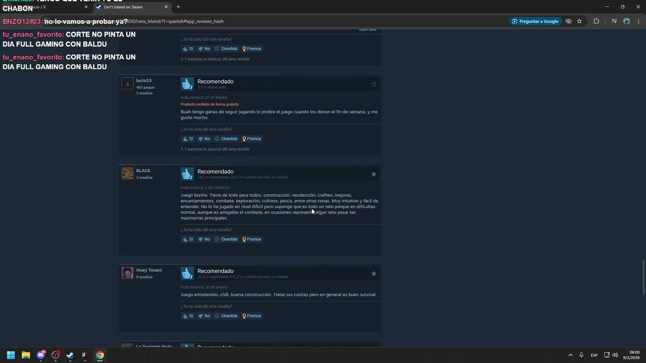Click the Chrome taskbar icon

point(100,355)
